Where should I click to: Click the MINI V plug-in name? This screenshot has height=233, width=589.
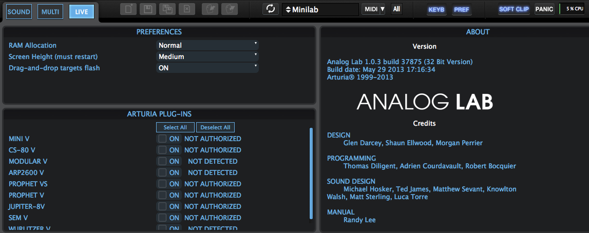click(x=19, y=139)
